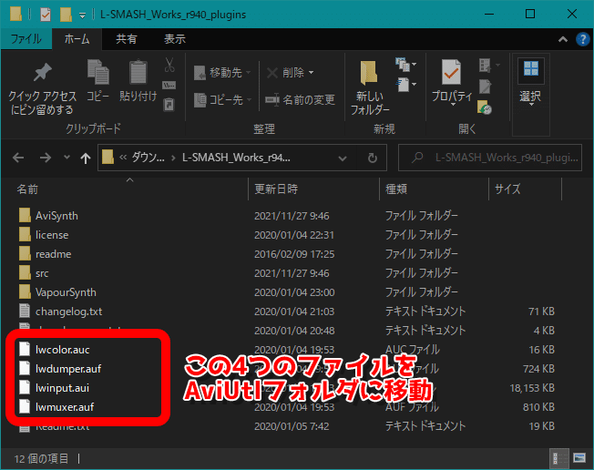Click the search box
Viewport: 594px width, 470px height.
490,158
